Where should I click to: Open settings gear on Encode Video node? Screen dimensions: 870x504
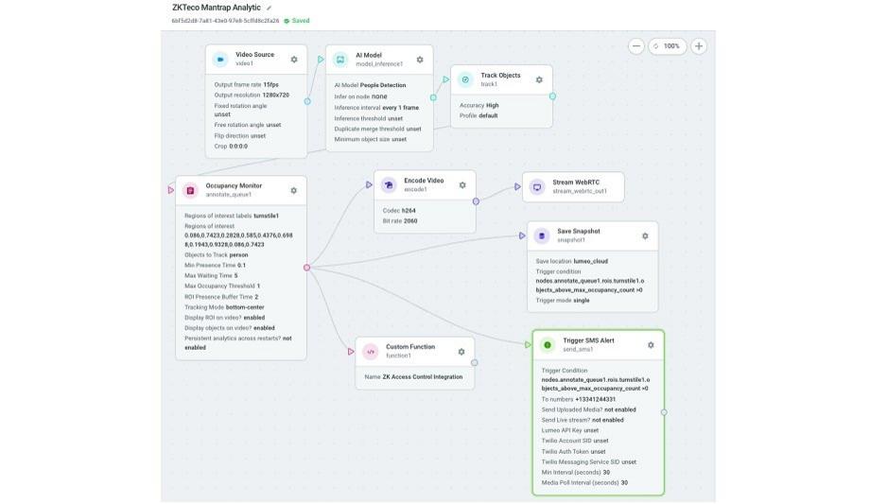(462, 185)
